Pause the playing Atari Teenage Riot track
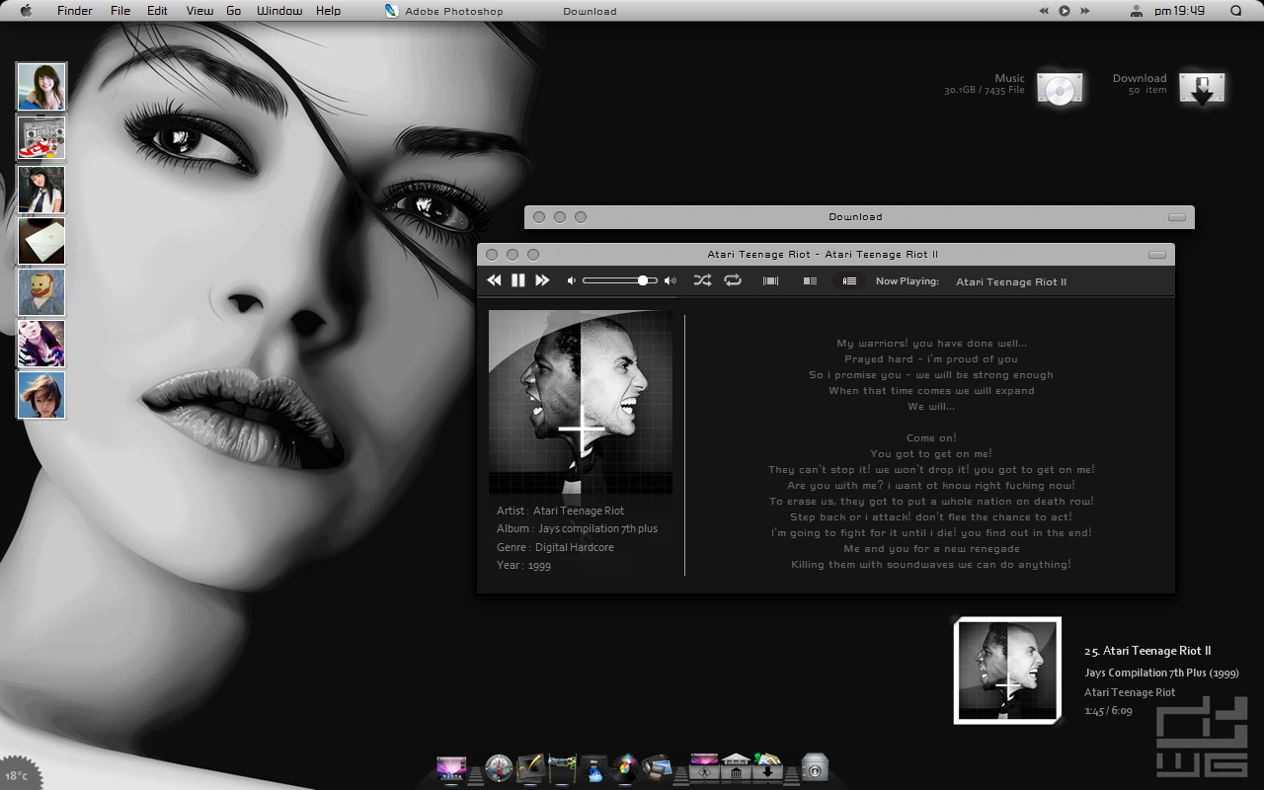The width and height of the screenshot is (1264, 790). pos(518,281)
